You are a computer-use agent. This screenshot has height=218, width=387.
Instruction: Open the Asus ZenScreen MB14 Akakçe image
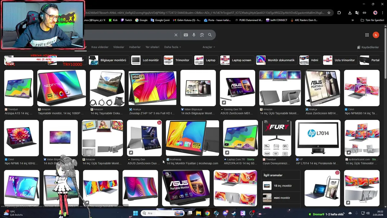(x=322, y=88)
